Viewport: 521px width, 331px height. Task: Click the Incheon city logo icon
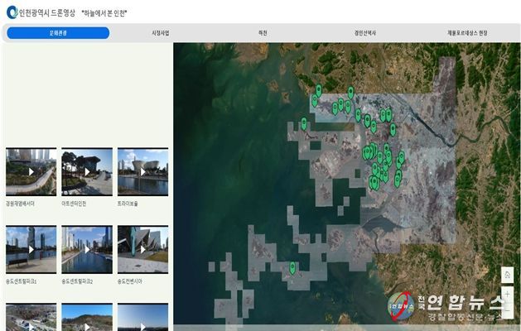(x=12, y=12)
